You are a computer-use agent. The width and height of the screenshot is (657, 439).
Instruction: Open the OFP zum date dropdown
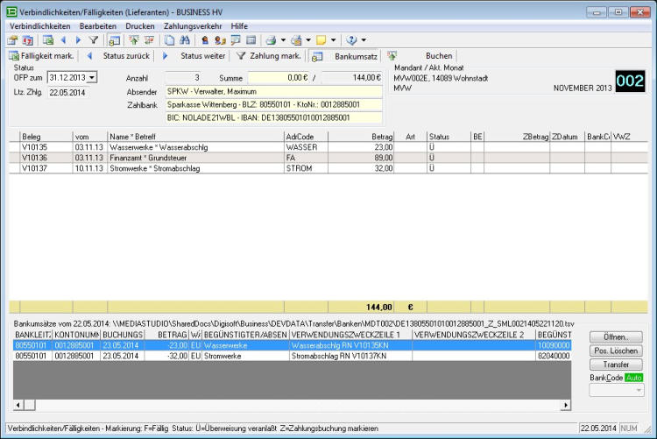point(92,77)
